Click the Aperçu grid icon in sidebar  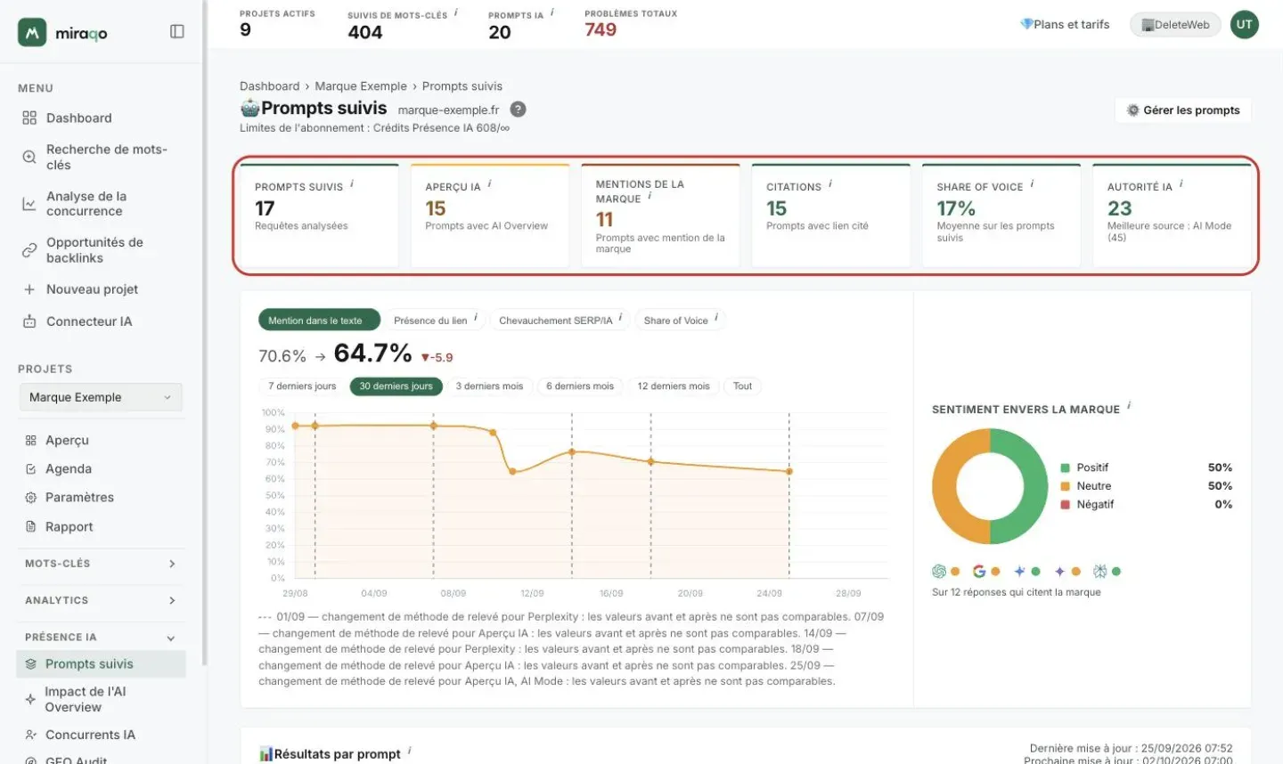[x=30, y=440]
